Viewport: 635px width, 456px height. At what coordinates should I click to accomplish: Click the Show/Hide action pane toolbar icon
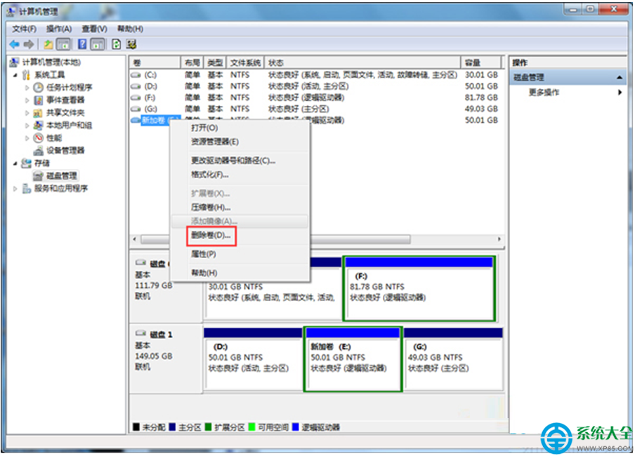(x=97, y=44)
